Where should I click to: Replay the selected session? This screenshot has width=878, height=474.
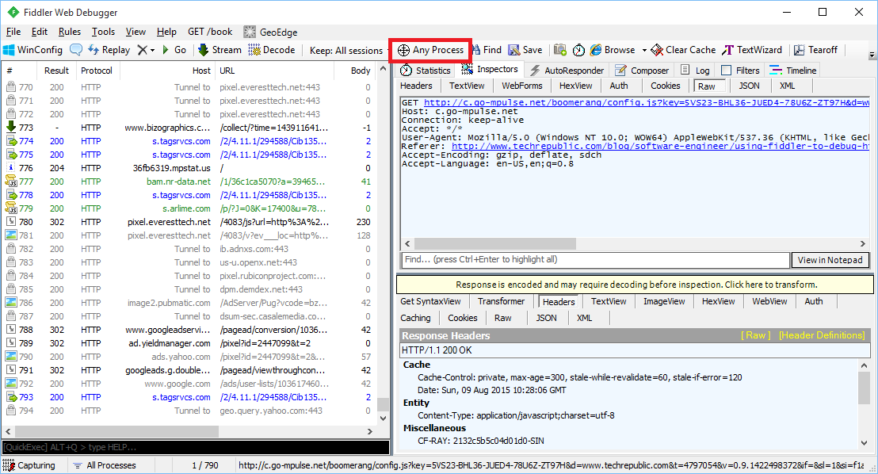coord(109,50)
